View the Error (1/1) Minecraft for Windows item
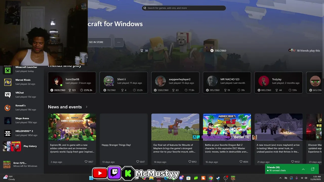The width and height of the screenshot is (324, 182). click(22, 165)
